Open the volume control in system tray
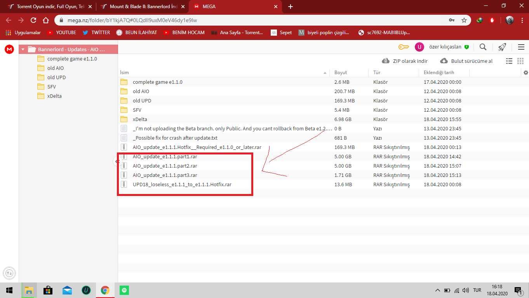Image resolution: width=529 pixels, height=298 pixels. (466, 290)
